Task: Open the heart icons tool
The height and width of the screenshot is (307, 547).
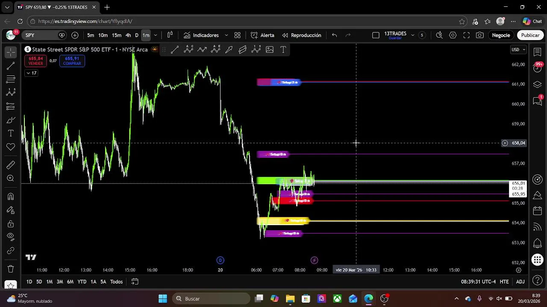Action: point(11,147)
